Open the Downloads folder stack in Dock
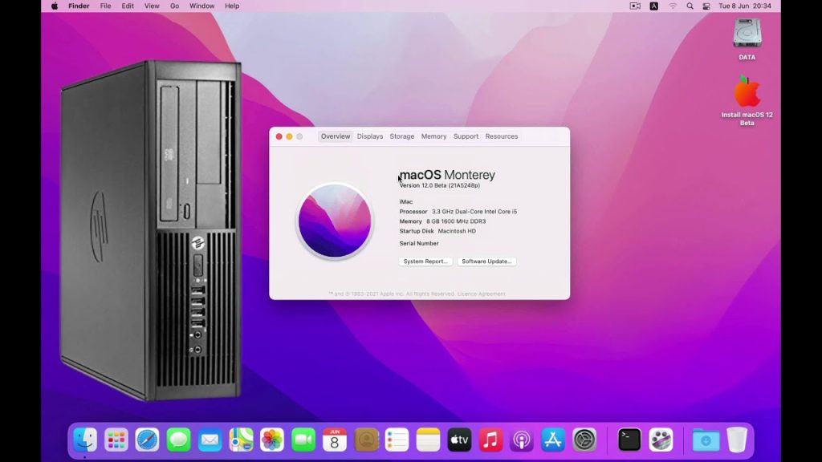 point(706,440)
